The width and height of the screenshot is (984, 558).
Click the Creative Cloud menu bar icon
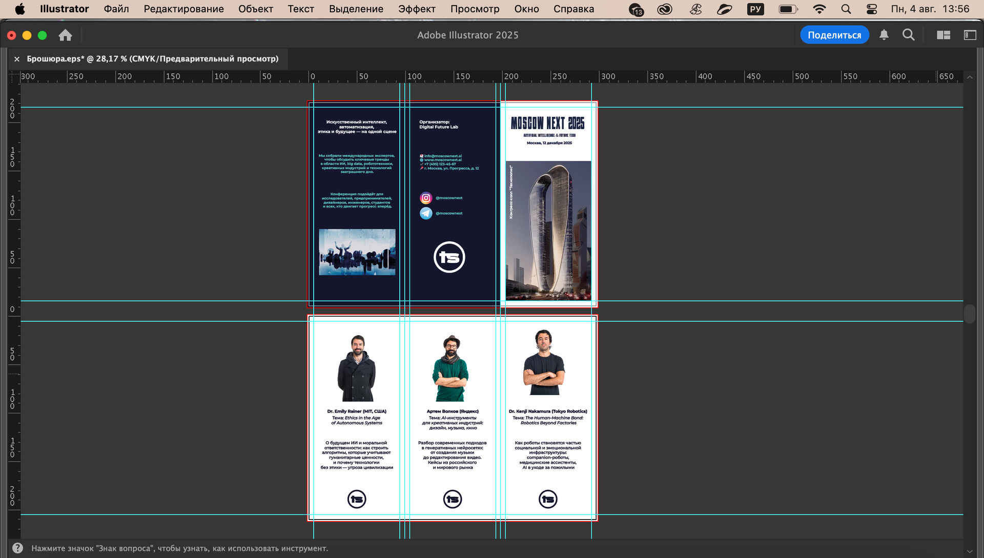665,9
